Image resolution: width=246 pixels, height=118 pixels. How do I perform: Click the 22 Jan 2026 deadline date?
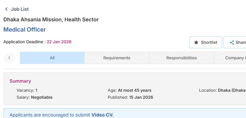[59, 42]
